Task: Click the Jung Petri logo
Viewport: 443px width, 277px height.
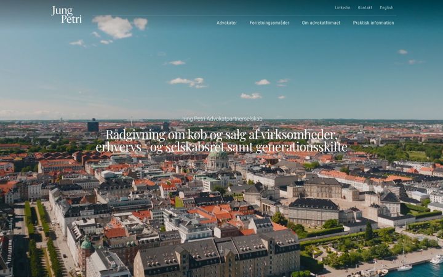Action: [x=66, y=15]
